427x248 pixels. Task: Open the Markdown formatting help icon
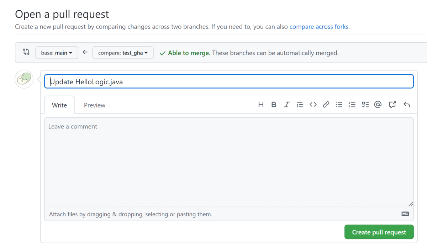coord(405,214)
